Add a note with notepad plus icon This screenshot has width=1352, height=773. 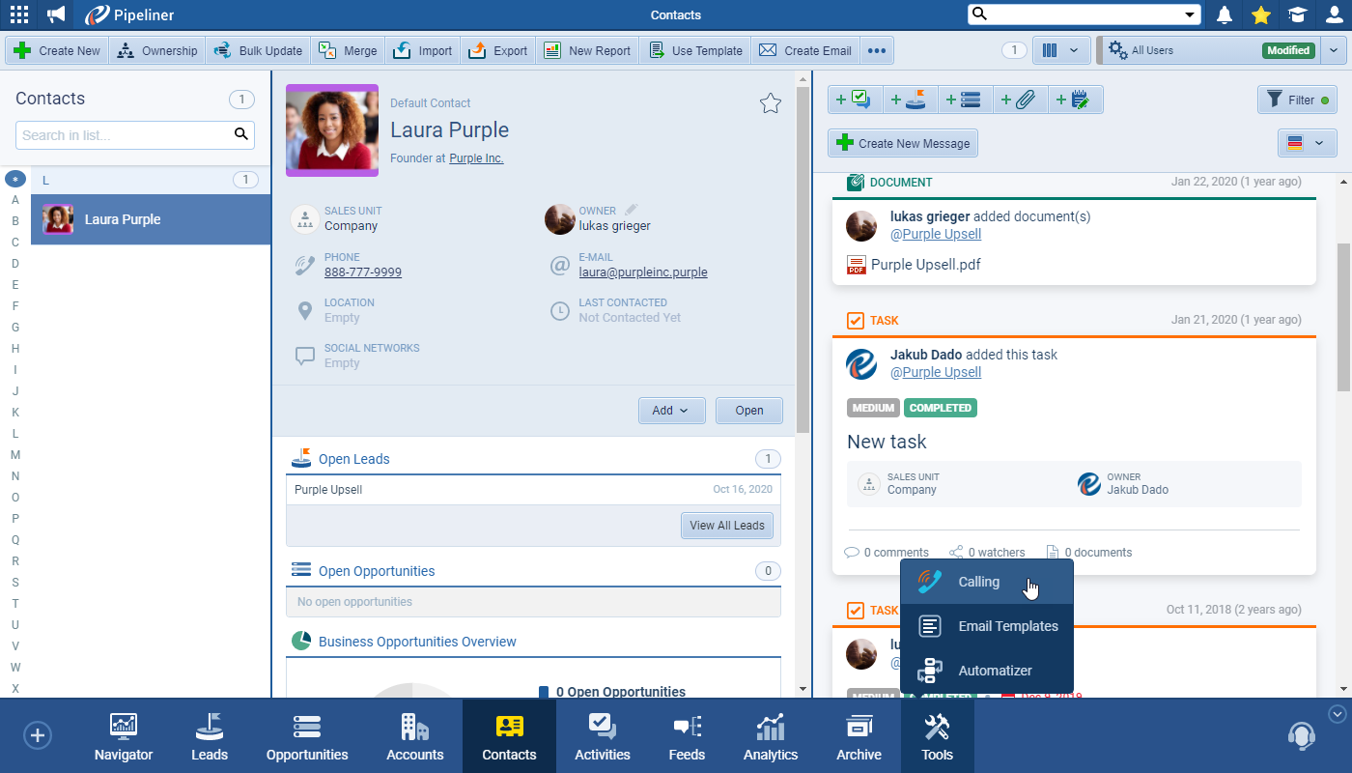point(1075,100)
